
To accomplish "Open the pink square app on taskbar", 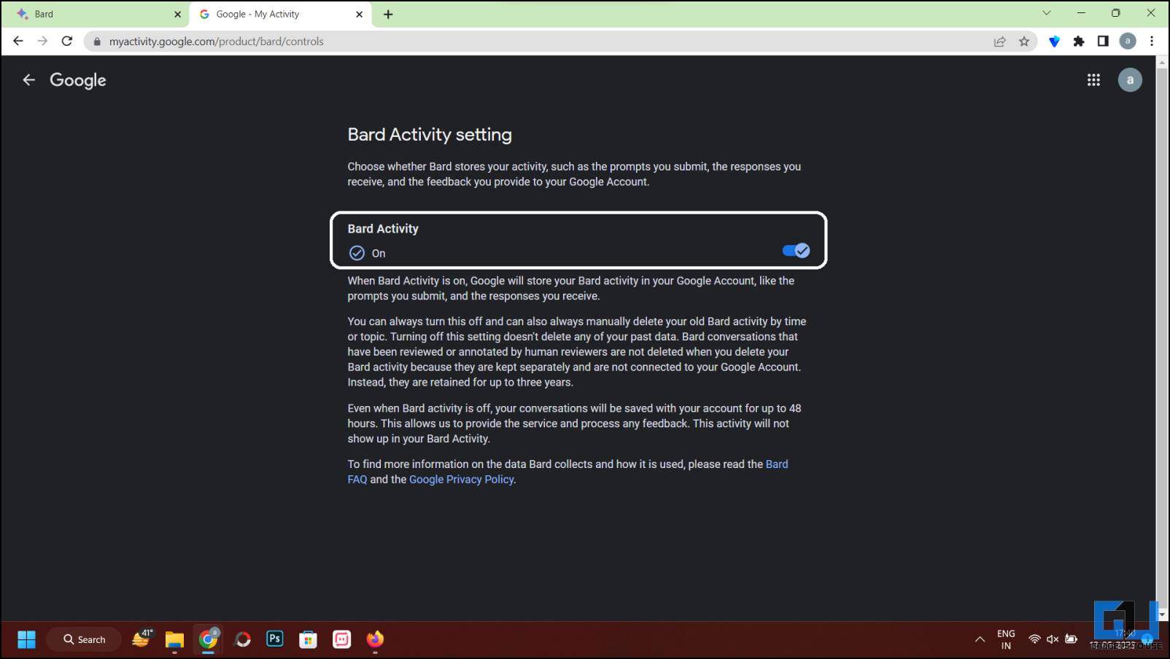I will coord(341,639).
